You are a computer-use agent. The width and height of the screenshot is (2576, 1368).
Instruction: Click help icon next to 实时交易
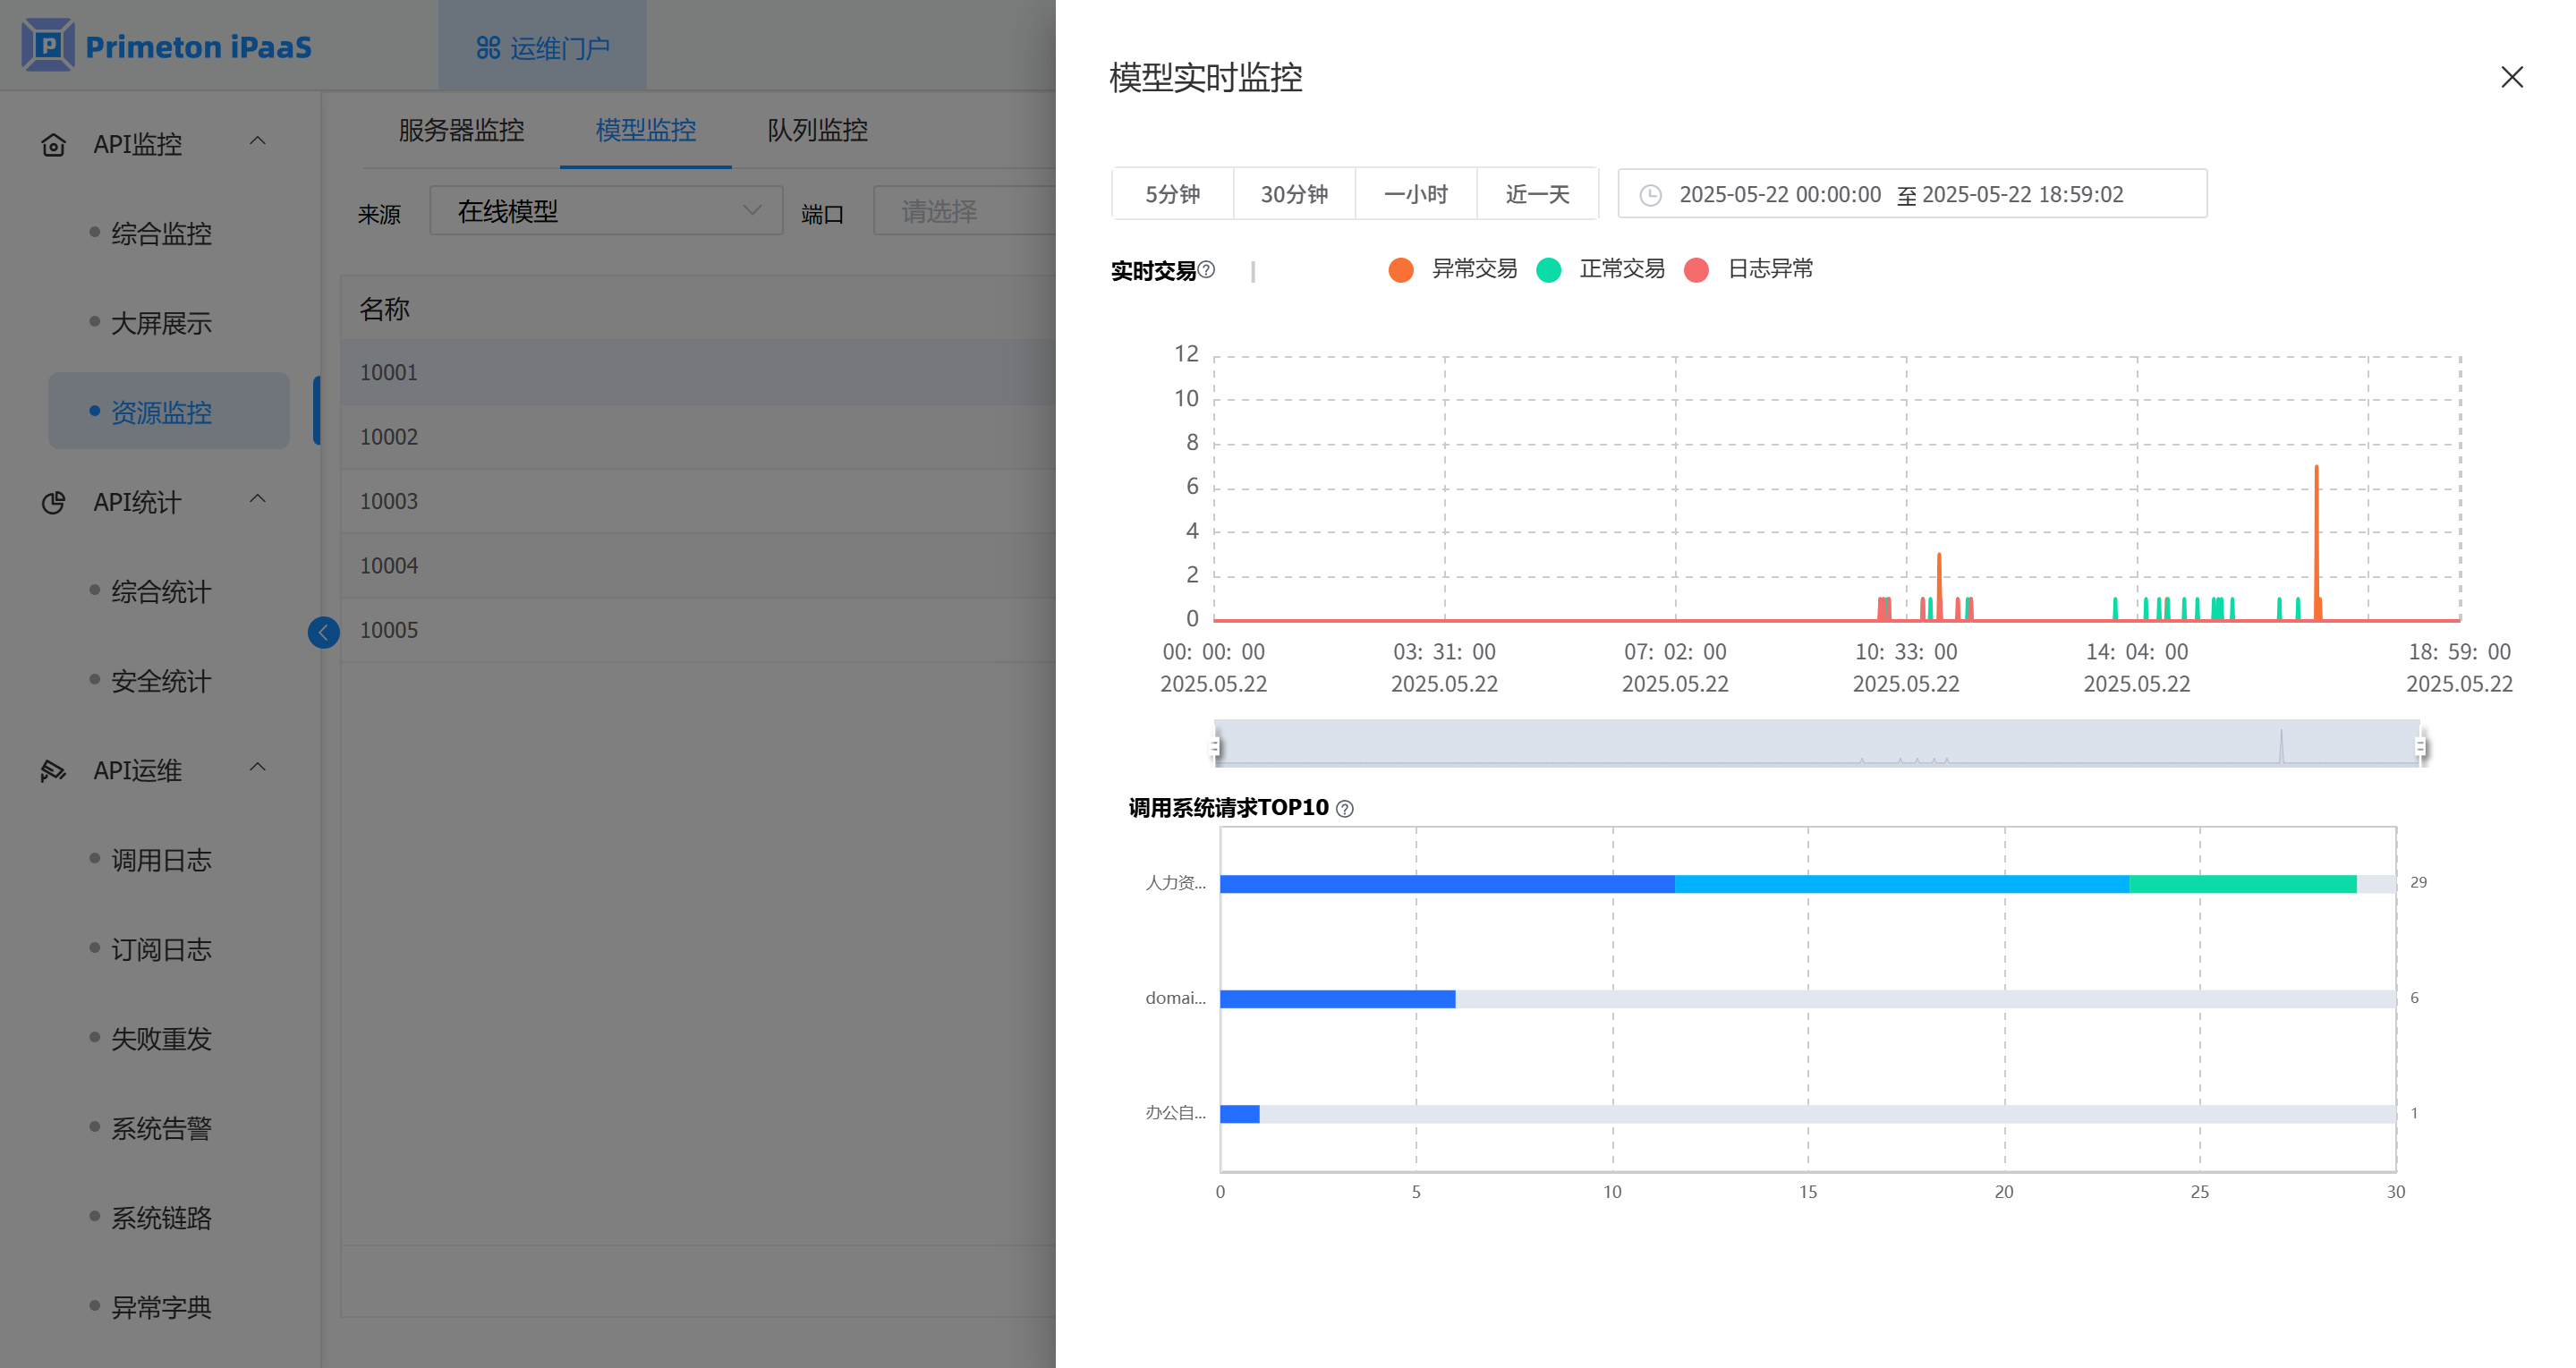click(1207, 270)
